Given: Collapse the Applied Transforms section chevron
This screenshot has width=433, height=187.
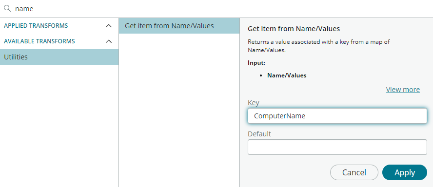Looking at the screenshot, I should 109,26.
